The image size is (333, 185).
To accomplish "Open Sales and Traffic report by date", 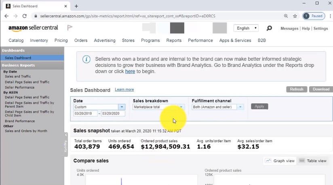I will (x=18, y=76).
